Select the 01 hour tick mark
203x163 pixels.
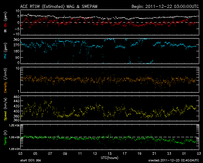coord(184,153)
